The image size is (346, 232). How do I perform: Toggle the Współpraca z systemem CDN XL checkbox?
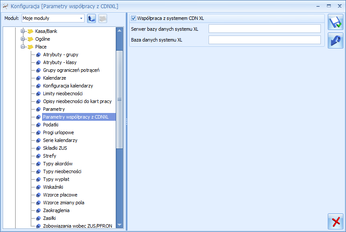tap(134, 18)
